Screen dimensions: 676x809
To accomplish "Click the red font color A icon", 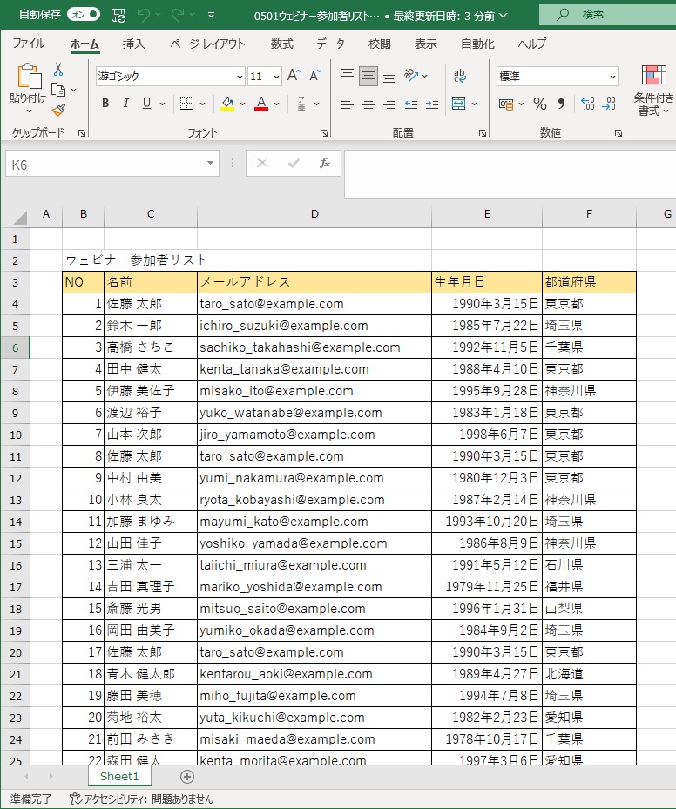I will (x=261, y=104).
